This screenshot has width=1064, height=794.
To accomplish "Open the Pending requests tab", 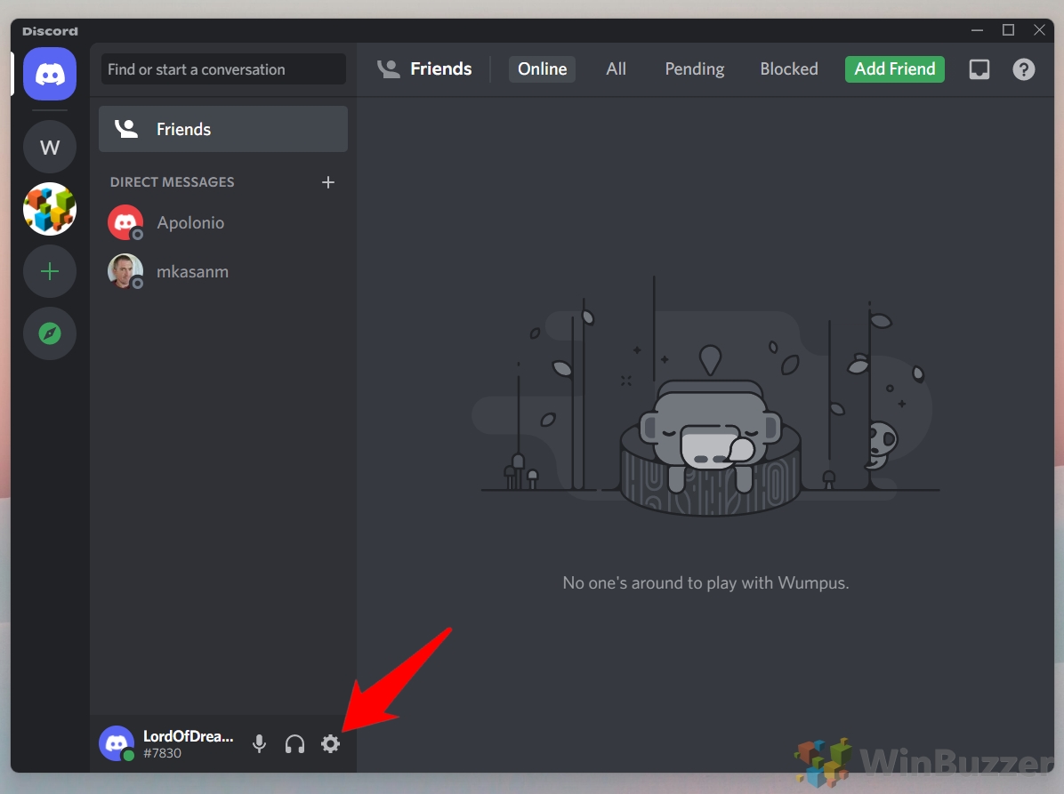I will 694,69.
